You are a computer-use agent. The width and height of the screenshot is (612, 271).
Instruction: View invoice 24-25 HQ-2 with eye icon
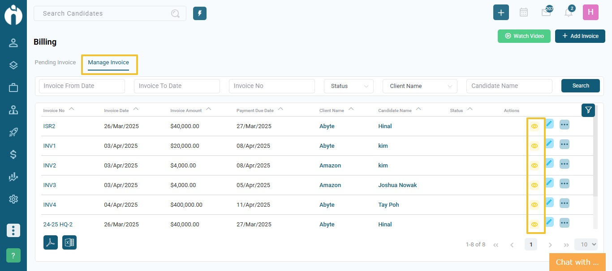[x=534, y=225]
